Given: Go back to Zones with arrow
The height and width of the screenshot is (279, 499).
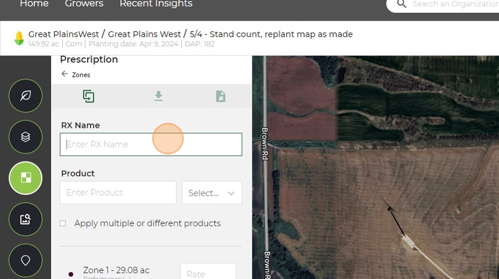Looking at the screenshot, I should pos(64,74).
